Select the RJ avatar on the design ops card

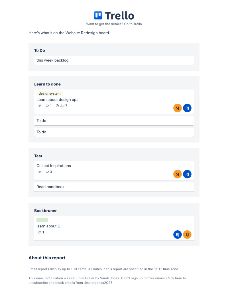(x=187, y=108)
